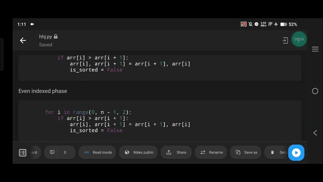Screen dimensions: 323x182
Task: Rename the current file
Action: tap(211, 152)
